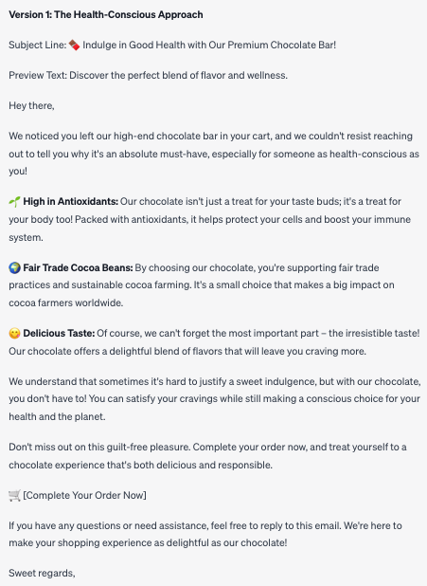Viewport: 427px width, 586px height.
Task: Click the Version 1: The Health-Conscious Approach heading
Action: (106, 14)
